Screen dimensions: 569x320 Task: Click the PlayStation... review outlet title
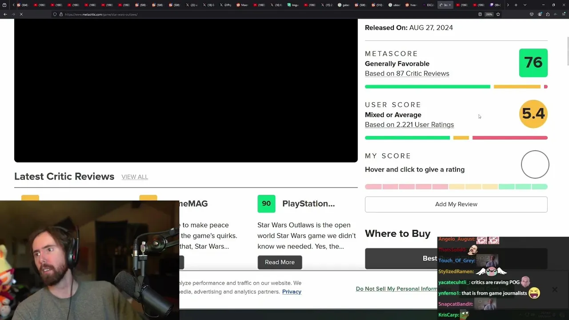309,204
